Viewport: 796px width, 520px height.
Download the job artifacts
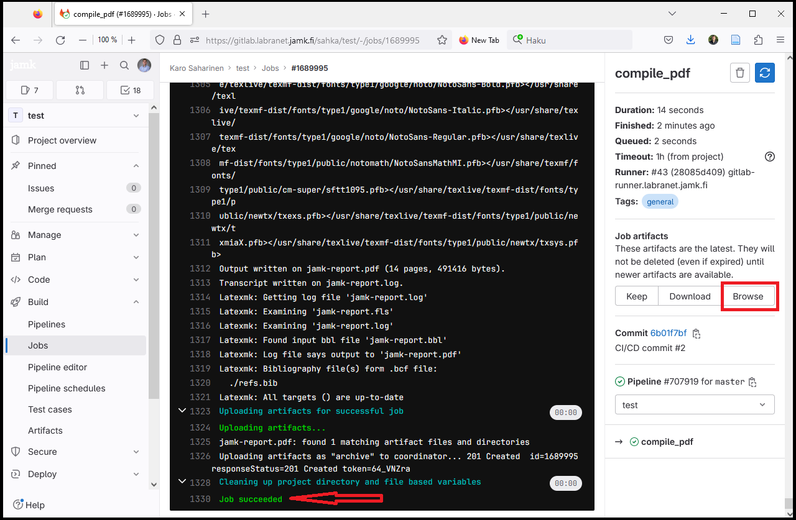[690, 296]
